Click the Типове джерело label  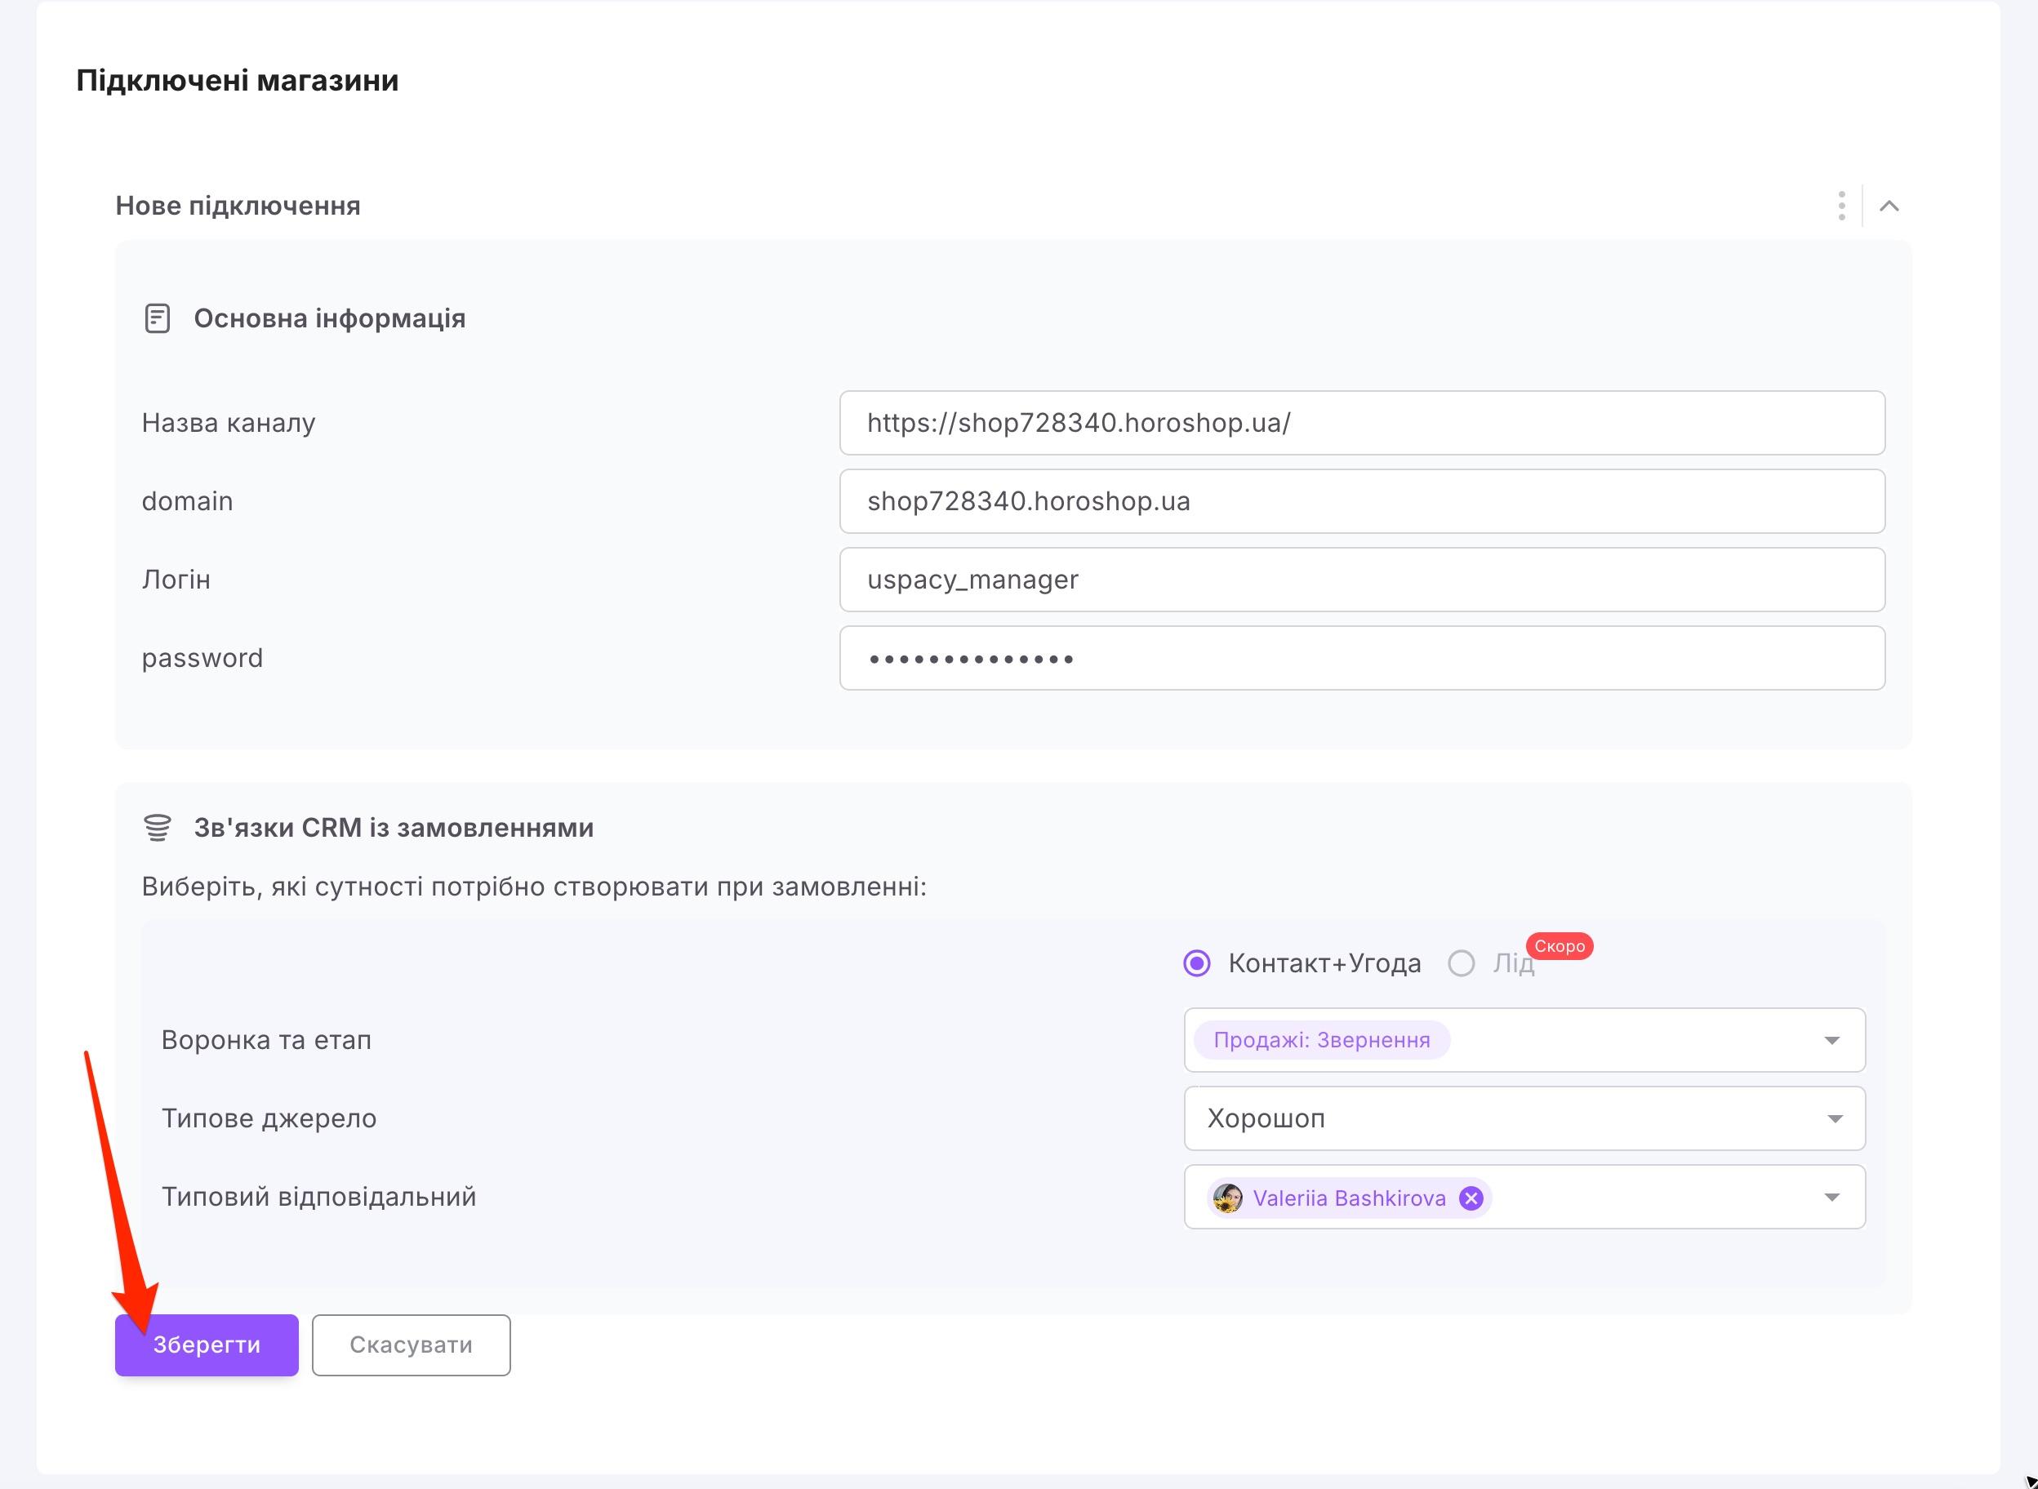coord(269,1118)
